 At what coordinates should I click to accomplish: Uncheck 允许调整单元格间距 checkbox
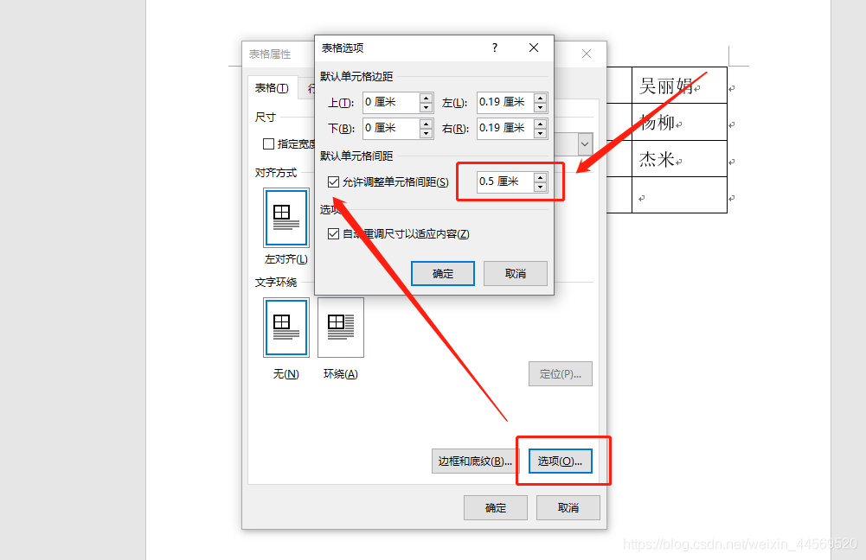click(333, 182)
